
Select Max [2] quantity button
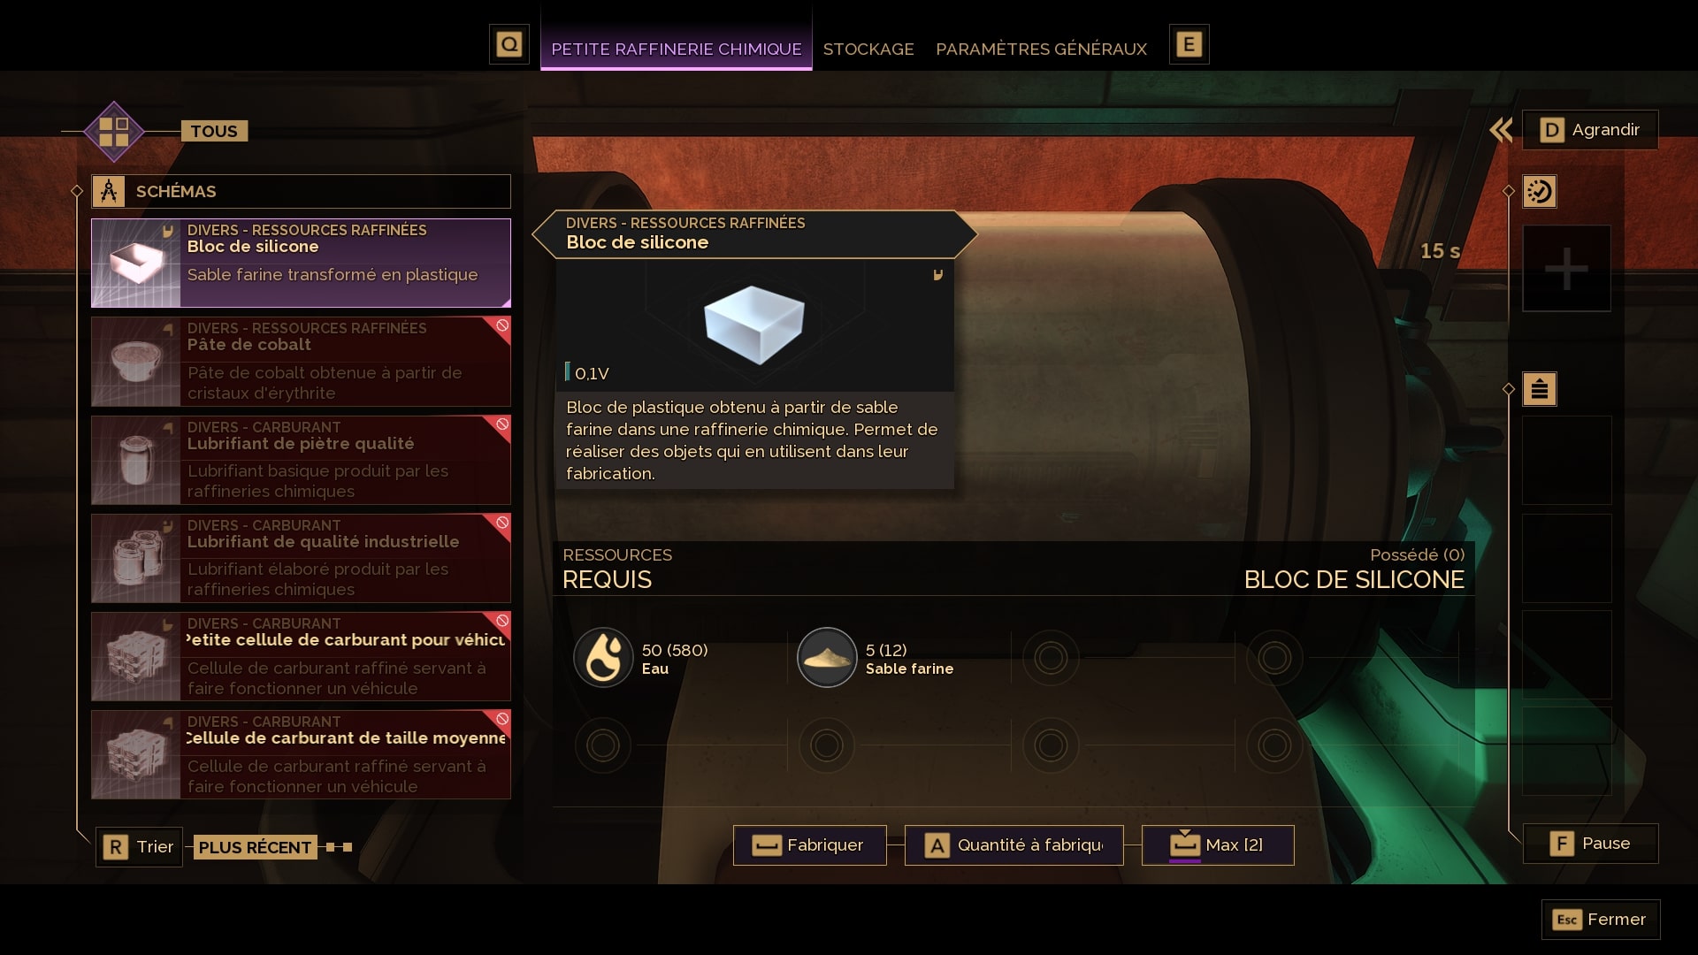coord(1218,845)
